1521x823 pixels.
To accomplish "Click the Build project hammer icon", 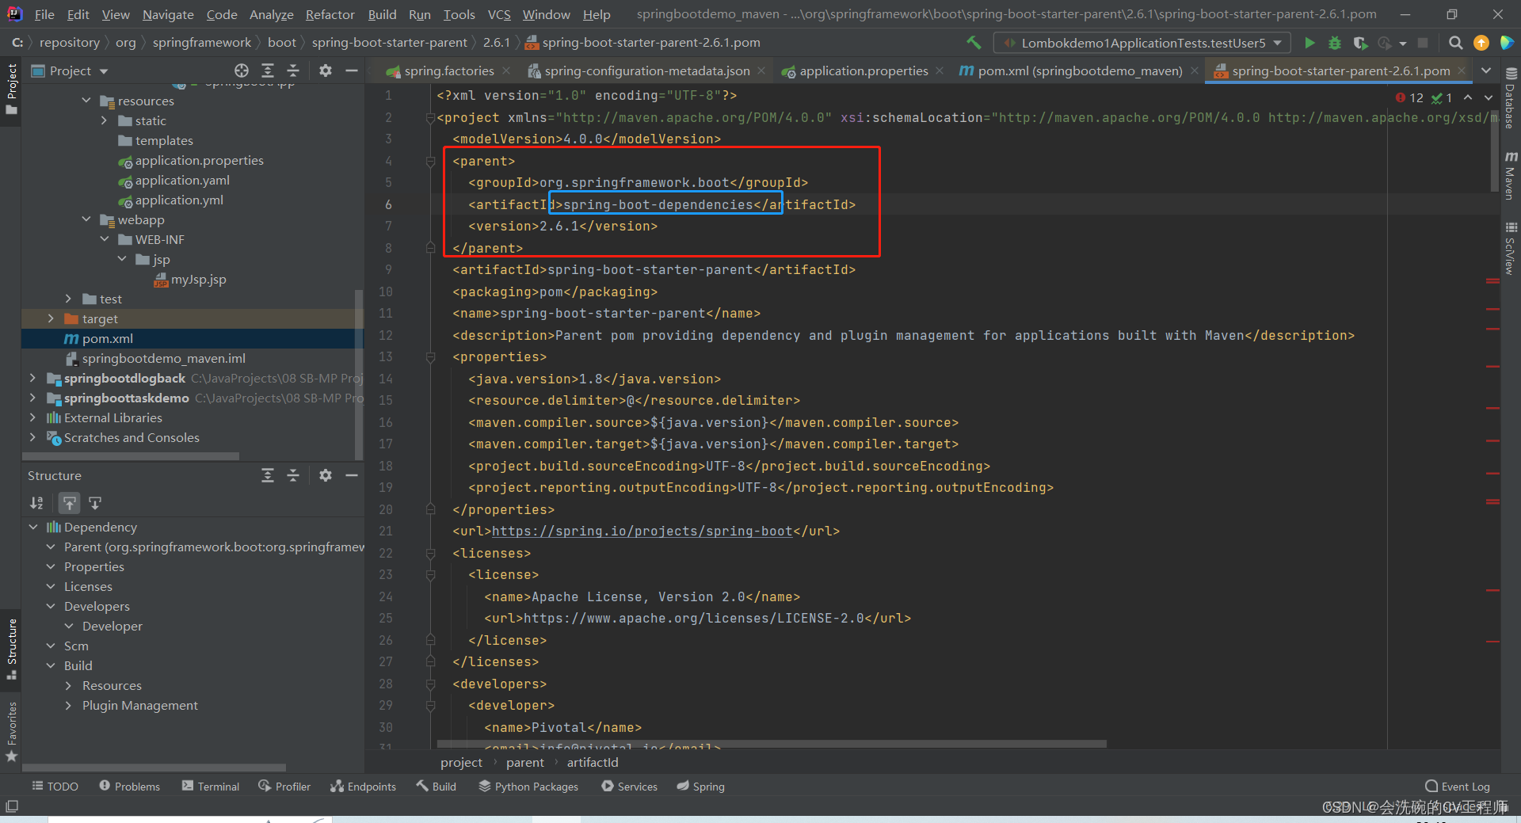I will (x=974, y=43).
